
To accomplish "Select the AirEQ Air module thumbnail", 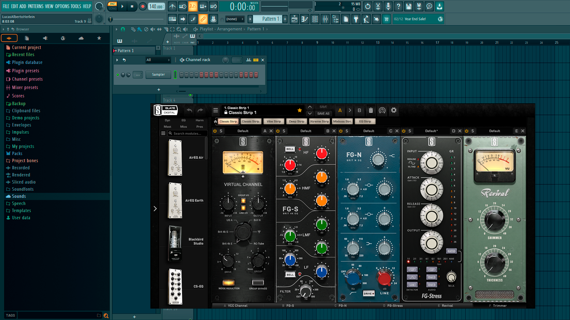I will (175, 157).
